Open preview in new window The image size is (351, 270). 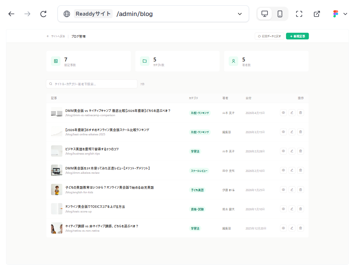click(x=317, y=14)
